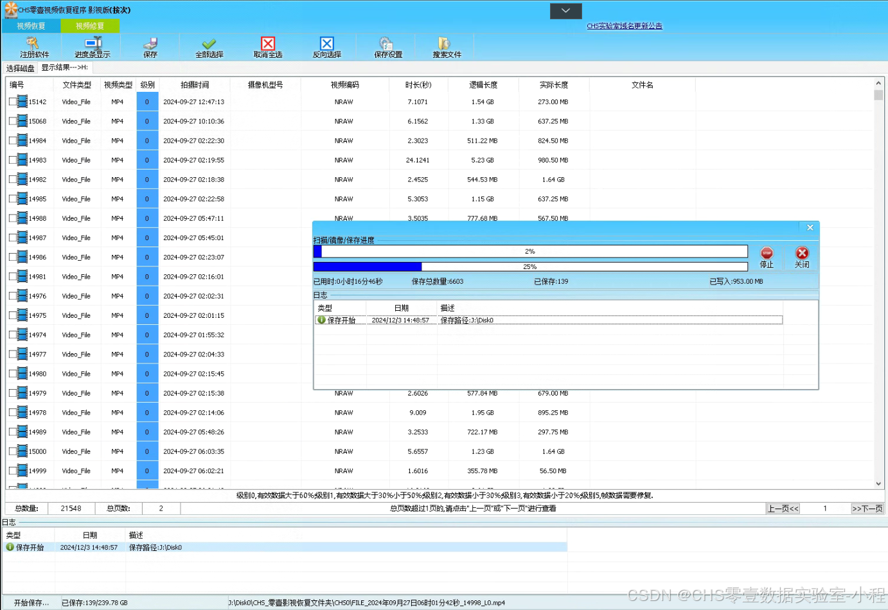Sort by 实际长度 column header
The height and width of the screenshot is (610, 888).
pyautogui.click(x=553, y=85)
